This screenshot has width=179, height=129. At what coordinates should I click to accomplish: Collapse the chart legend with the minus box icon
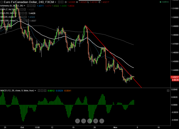coord(2,2)
